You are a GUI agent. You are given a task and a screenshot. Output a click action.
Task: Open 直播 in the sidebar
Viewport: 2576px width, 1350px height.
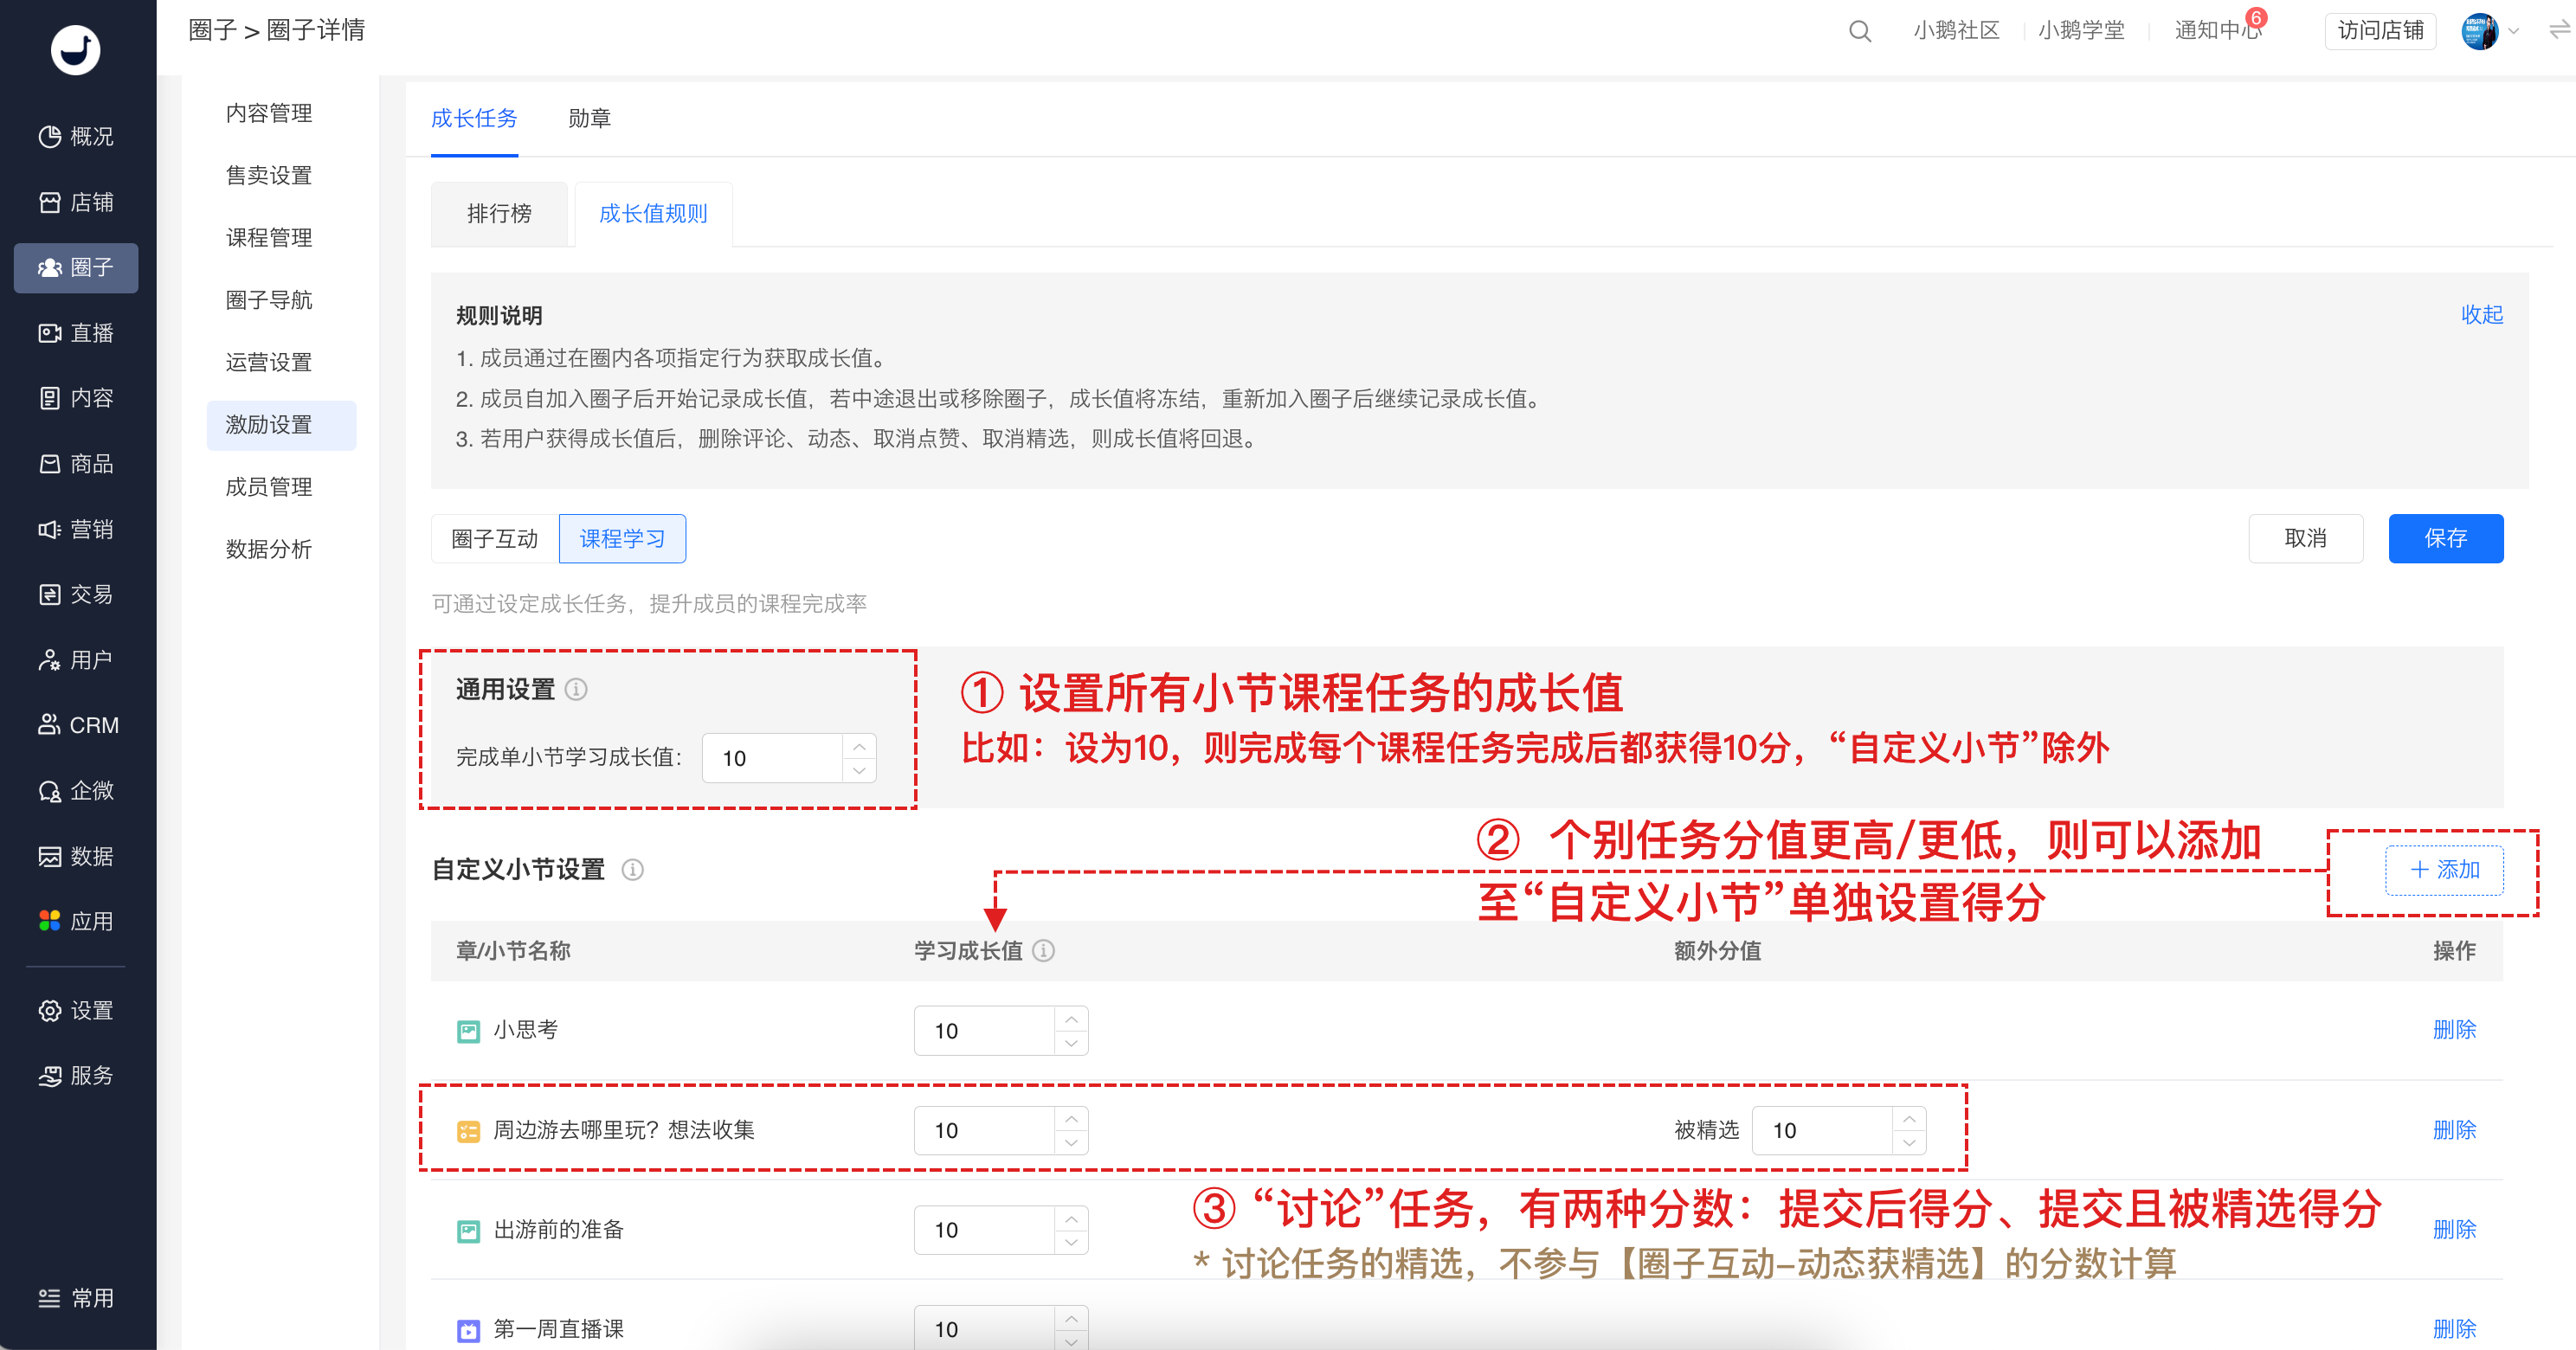pos(76,333)
